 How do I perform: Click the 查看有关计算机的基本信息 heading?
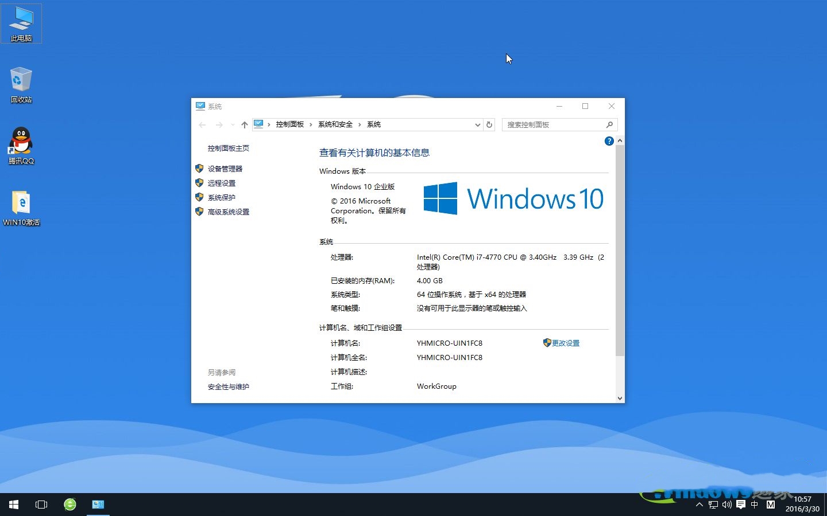pyautogui.click(x=374, y=153)
